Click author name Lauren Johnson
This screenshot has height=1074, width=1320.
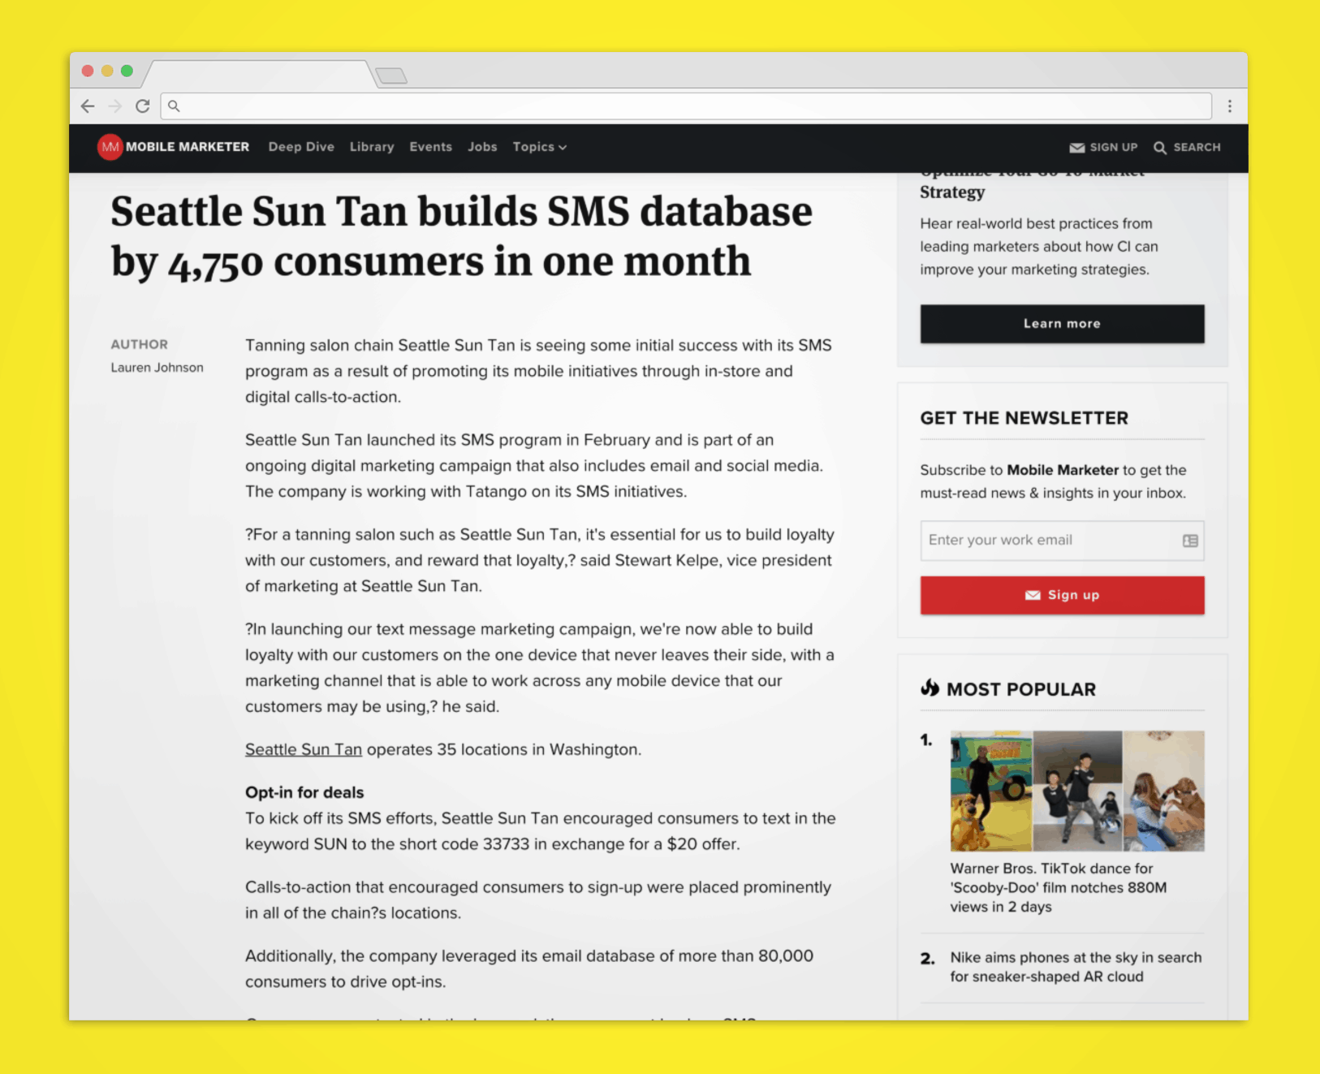[x=157, y=368]
